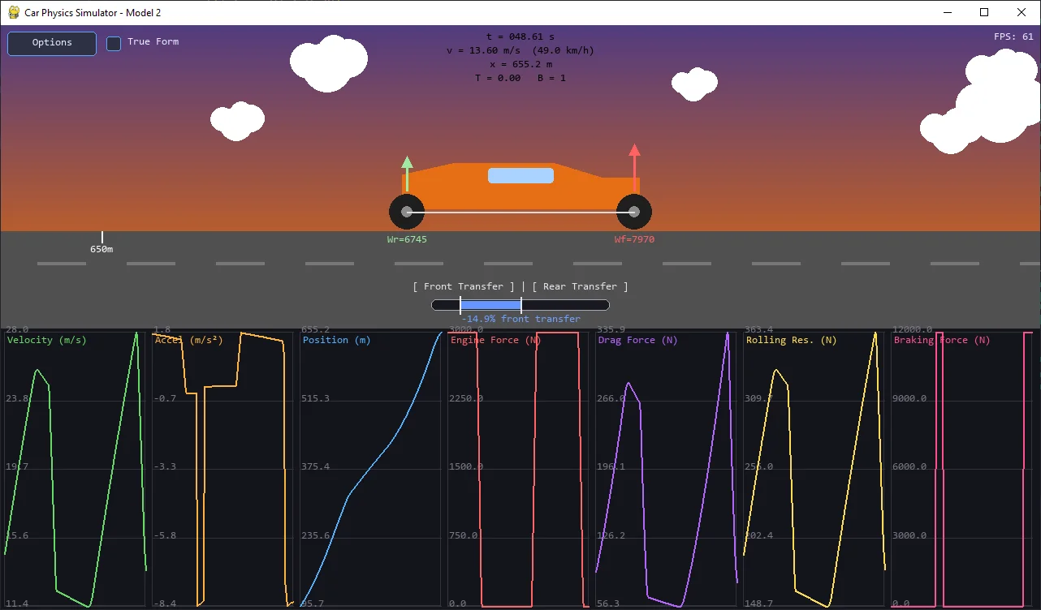The width and height of the screenshot is (1041, 610).
Task: Click the Rolling Res. graph panel
Action: pos(814,469)
